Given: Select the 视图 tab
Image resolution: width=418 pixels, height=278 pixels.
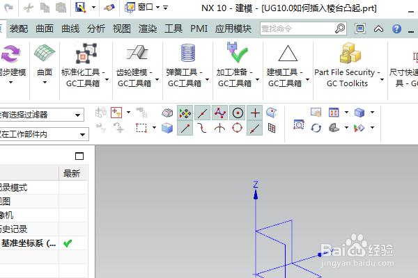Looking at the screenshot, I should click(122, 28).
